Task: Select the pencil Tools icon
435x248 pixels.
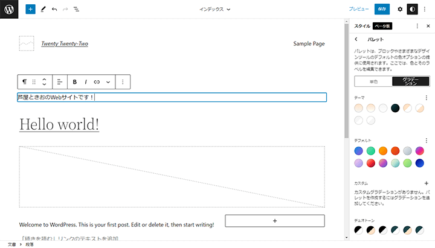Action: 43,10
